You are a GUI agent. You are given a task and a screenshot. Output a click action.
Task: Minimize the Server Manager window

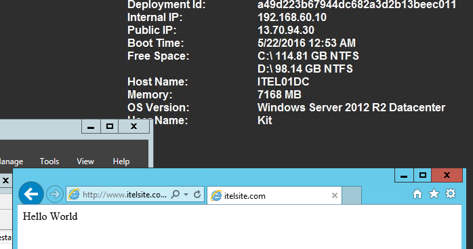pos(91,126)
